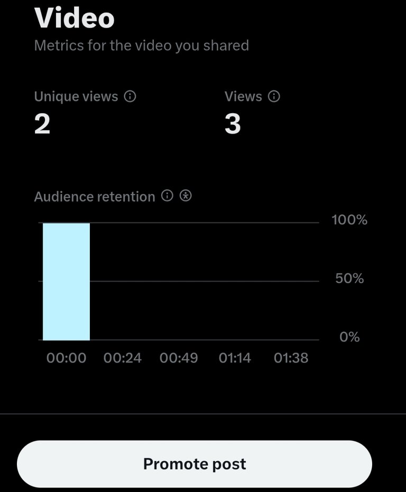Open accessibility icon next to Audience retention
This screenshot has height=492, width=406.
[x=186, y=196]
